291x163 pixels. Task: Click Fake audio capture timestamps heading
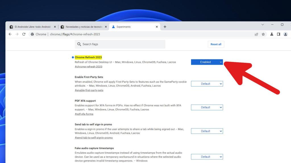[x=94, y=148]
